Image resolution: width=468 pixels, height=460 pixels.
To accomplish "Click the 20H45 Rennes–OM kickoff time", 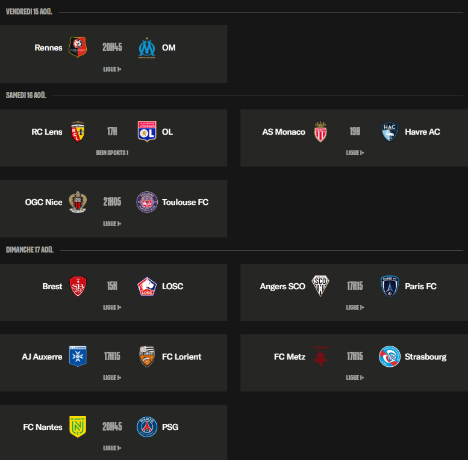I will [112, 47].
